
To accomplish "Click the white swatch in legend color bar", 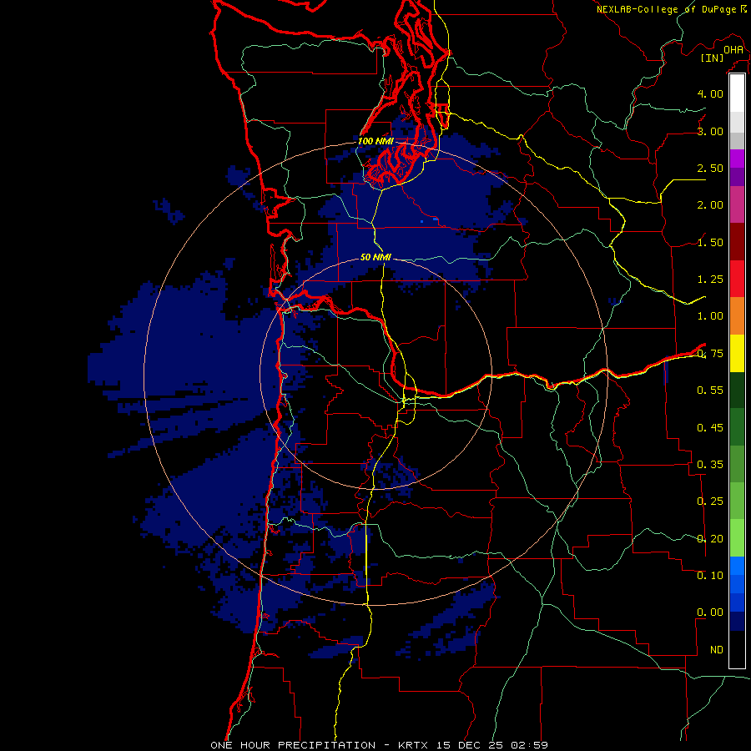I will coord(737,93).
